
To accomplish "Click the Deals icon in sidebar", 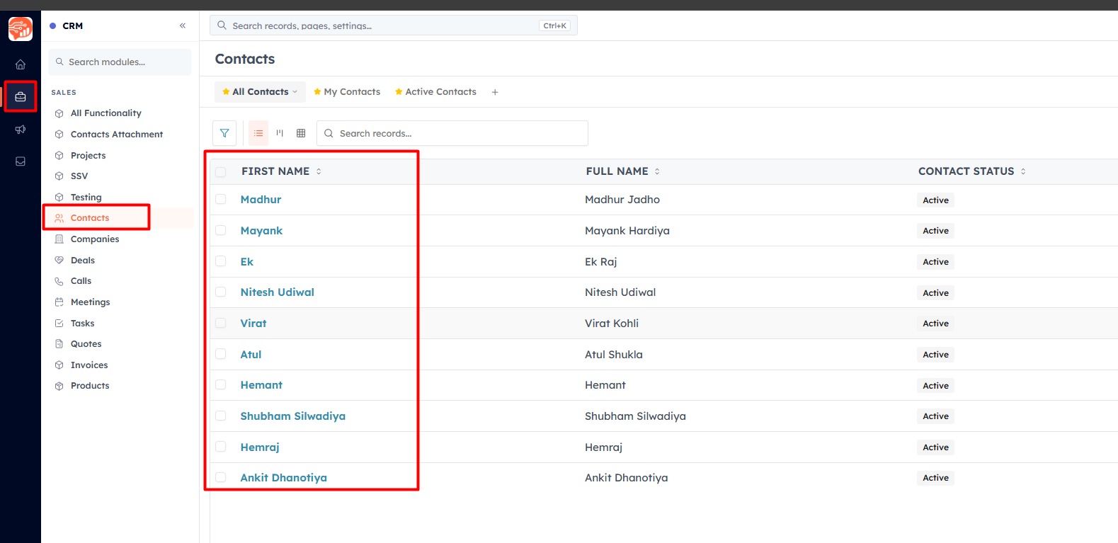I will point(59,261).
